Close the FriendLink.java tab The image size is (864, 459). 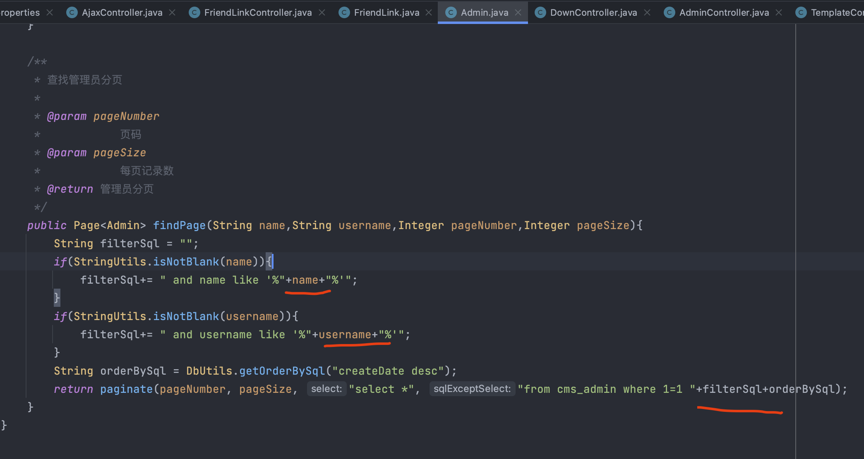click(x=429, y=12)
